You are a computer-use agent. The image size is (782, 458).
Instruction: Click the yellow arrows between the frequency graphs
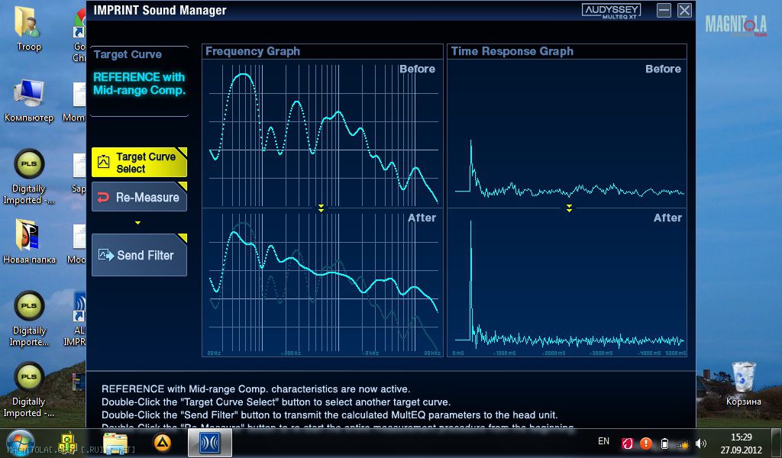click(x=322, y=208)
